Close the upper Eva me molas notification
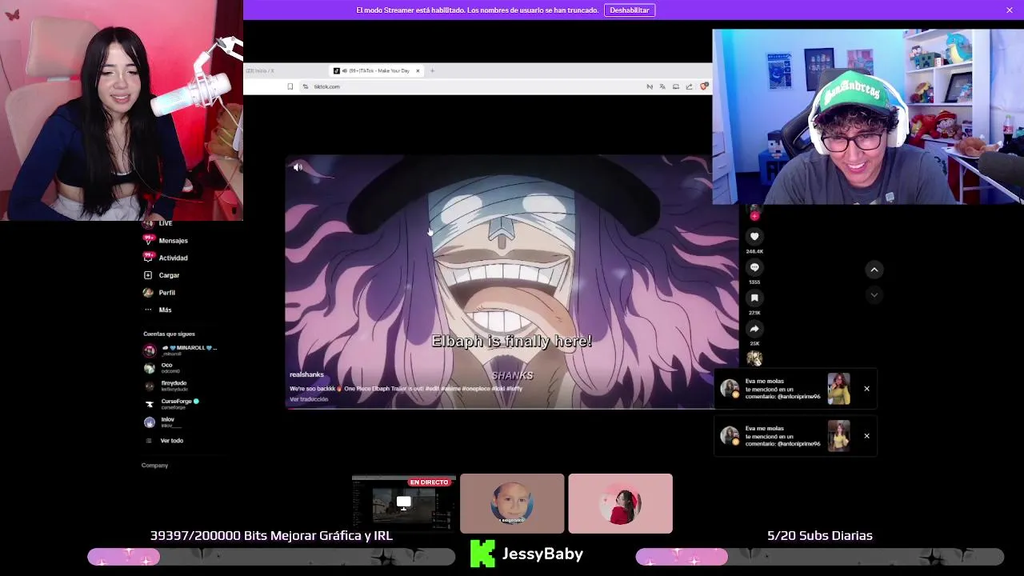Viewport: 1024px width, 576px height. pyautogui.click(x=866, y=389)
